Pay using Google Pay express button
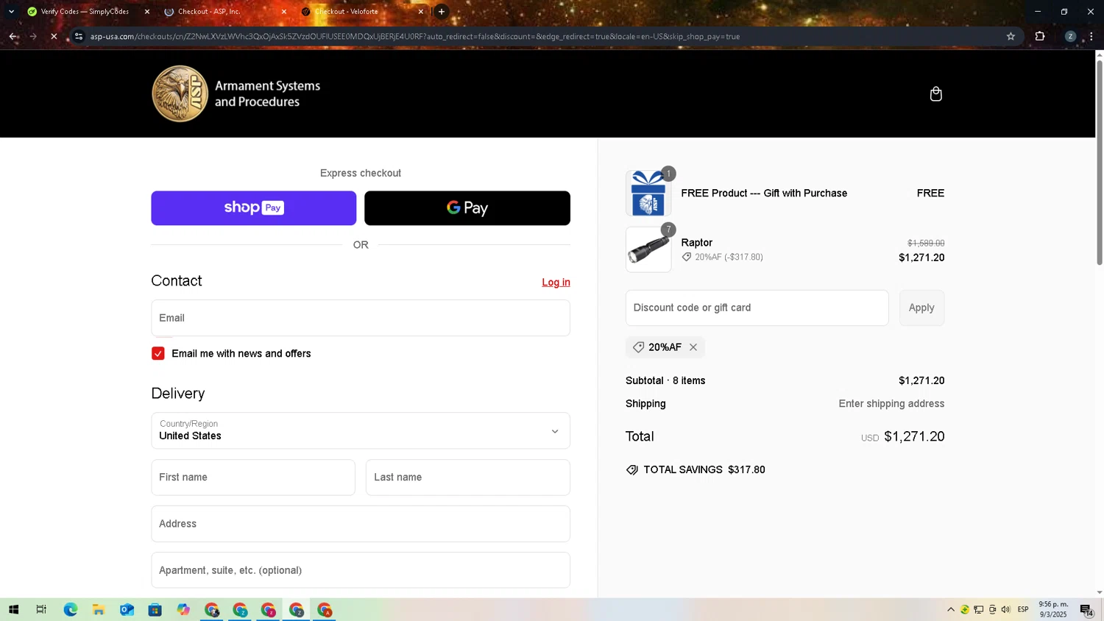 point(467,208)
